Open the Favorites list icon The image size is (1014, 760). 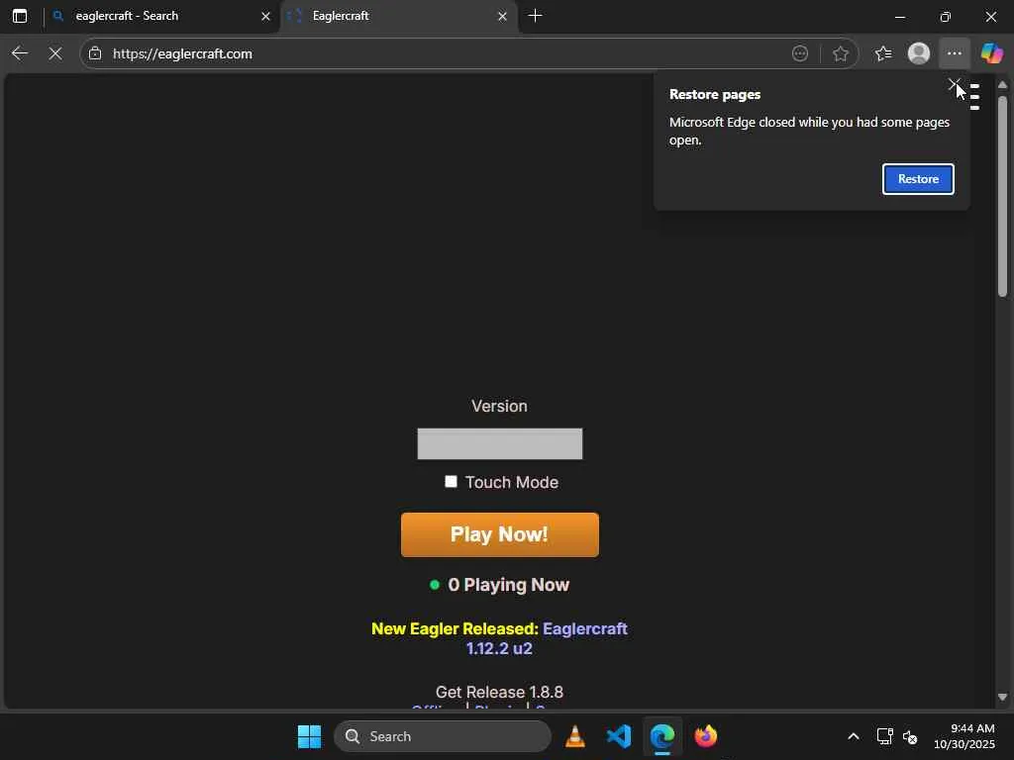pos(882,53)
